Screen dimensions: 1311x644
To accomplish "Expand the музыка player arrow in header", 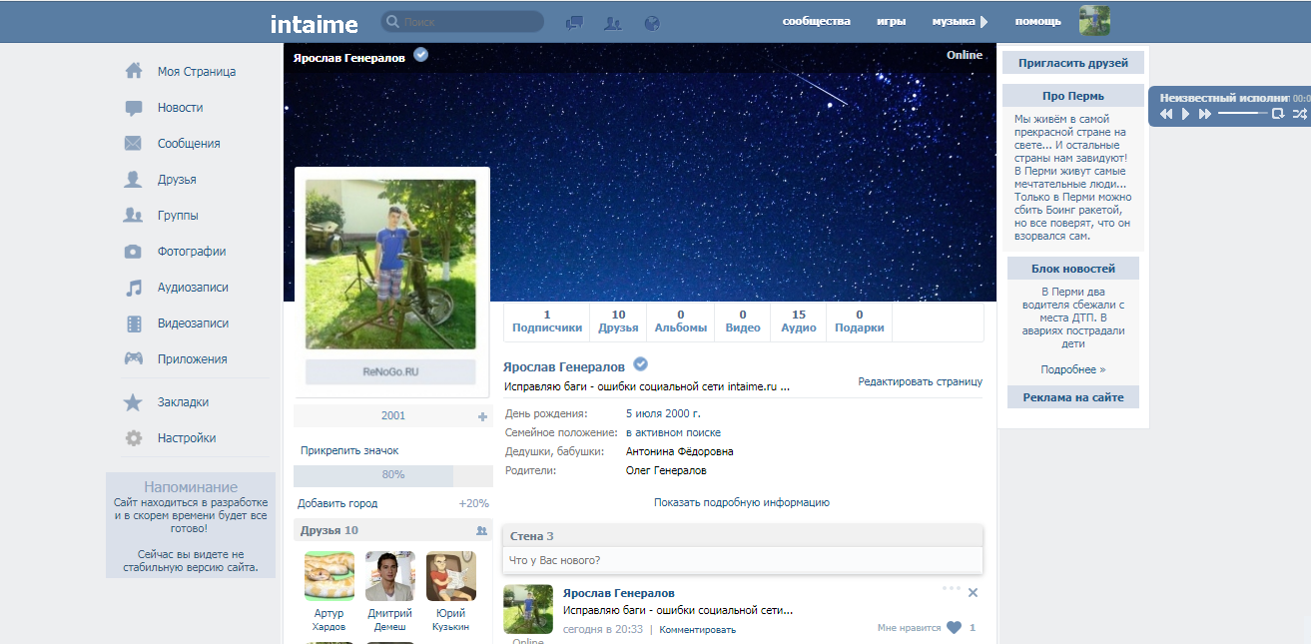I will tap(983, 21).
